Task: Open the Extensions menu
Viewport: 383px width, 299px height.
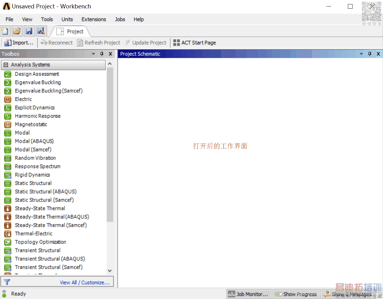Action: 94,19
